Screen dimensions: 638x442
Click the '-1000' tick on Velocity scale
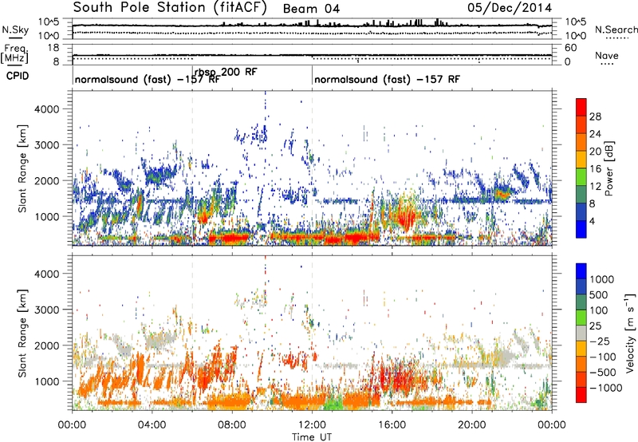(x=605, y=388)
